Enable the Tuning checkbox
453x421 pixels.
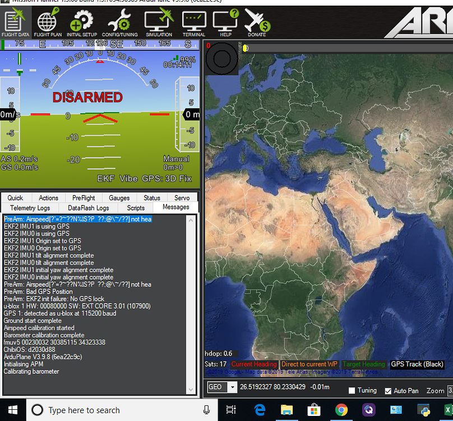click(x=352, y=391)
